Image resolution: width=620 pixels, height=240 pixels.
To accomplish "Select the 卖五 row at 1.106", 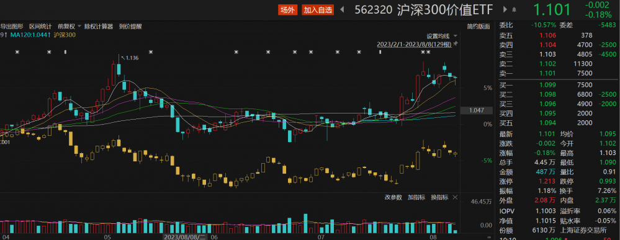I will 558,35.
